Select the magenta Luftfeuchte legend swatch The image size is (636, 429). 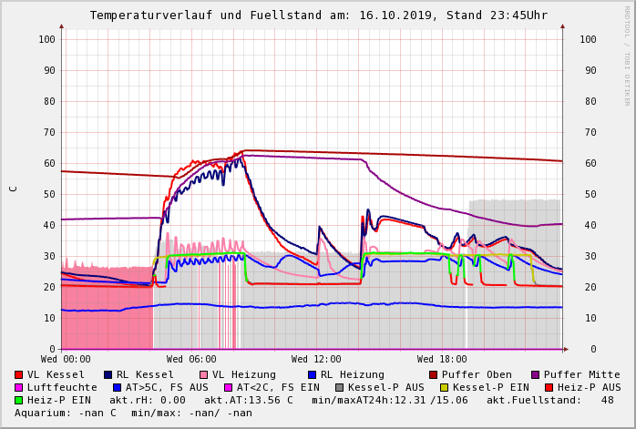[19, 387]
